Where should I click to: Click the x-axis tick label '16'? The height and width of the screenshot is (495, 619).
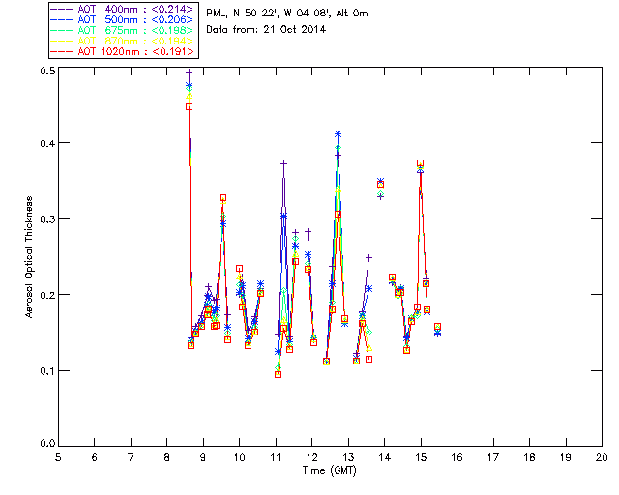pos(457,457)
